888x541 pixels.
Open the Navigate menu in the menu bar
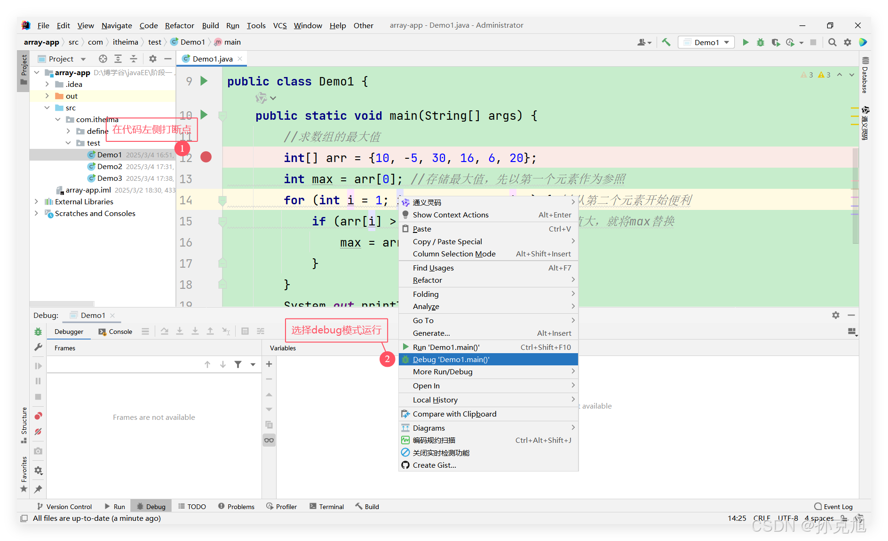117,25
